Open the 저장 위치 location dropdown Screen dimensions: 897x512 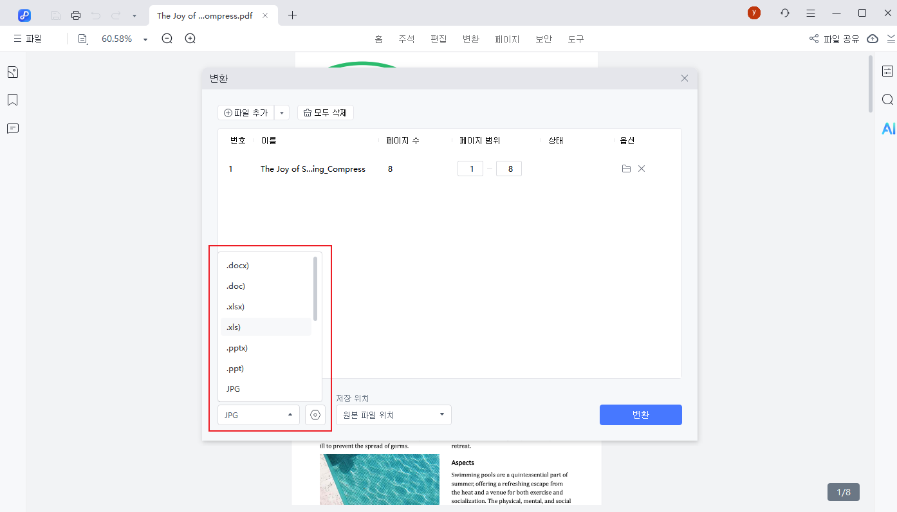tap(393, 415)
